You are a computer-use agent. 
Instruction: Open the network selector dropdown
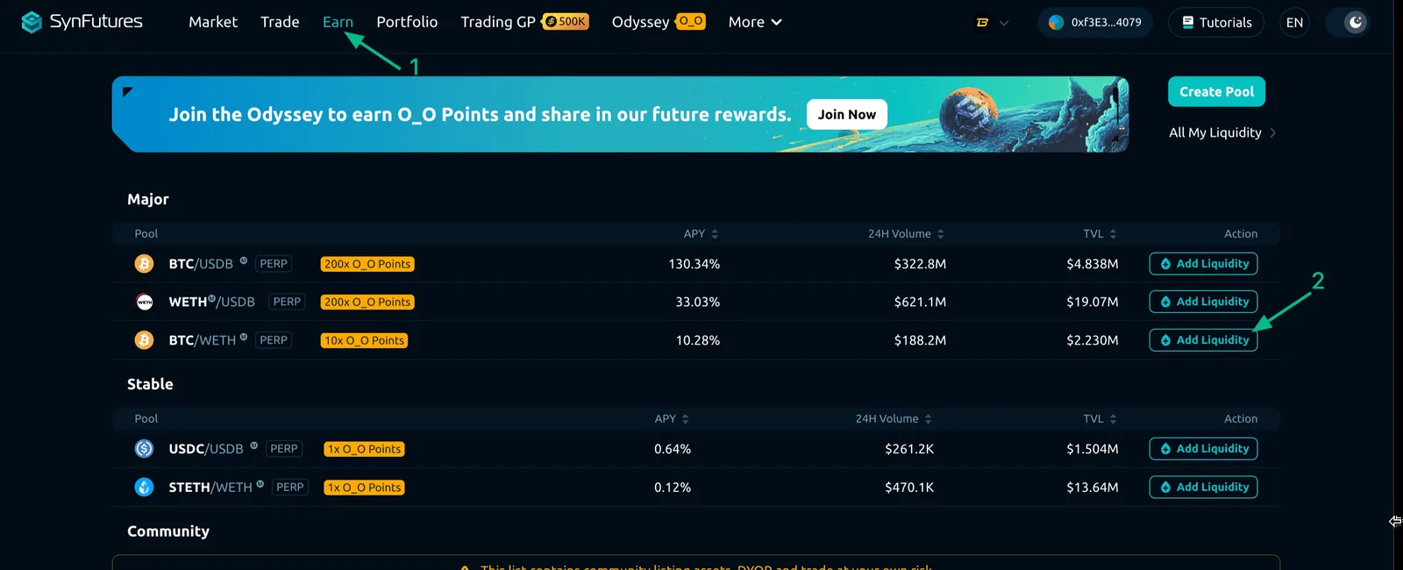(x=992, y=23)
